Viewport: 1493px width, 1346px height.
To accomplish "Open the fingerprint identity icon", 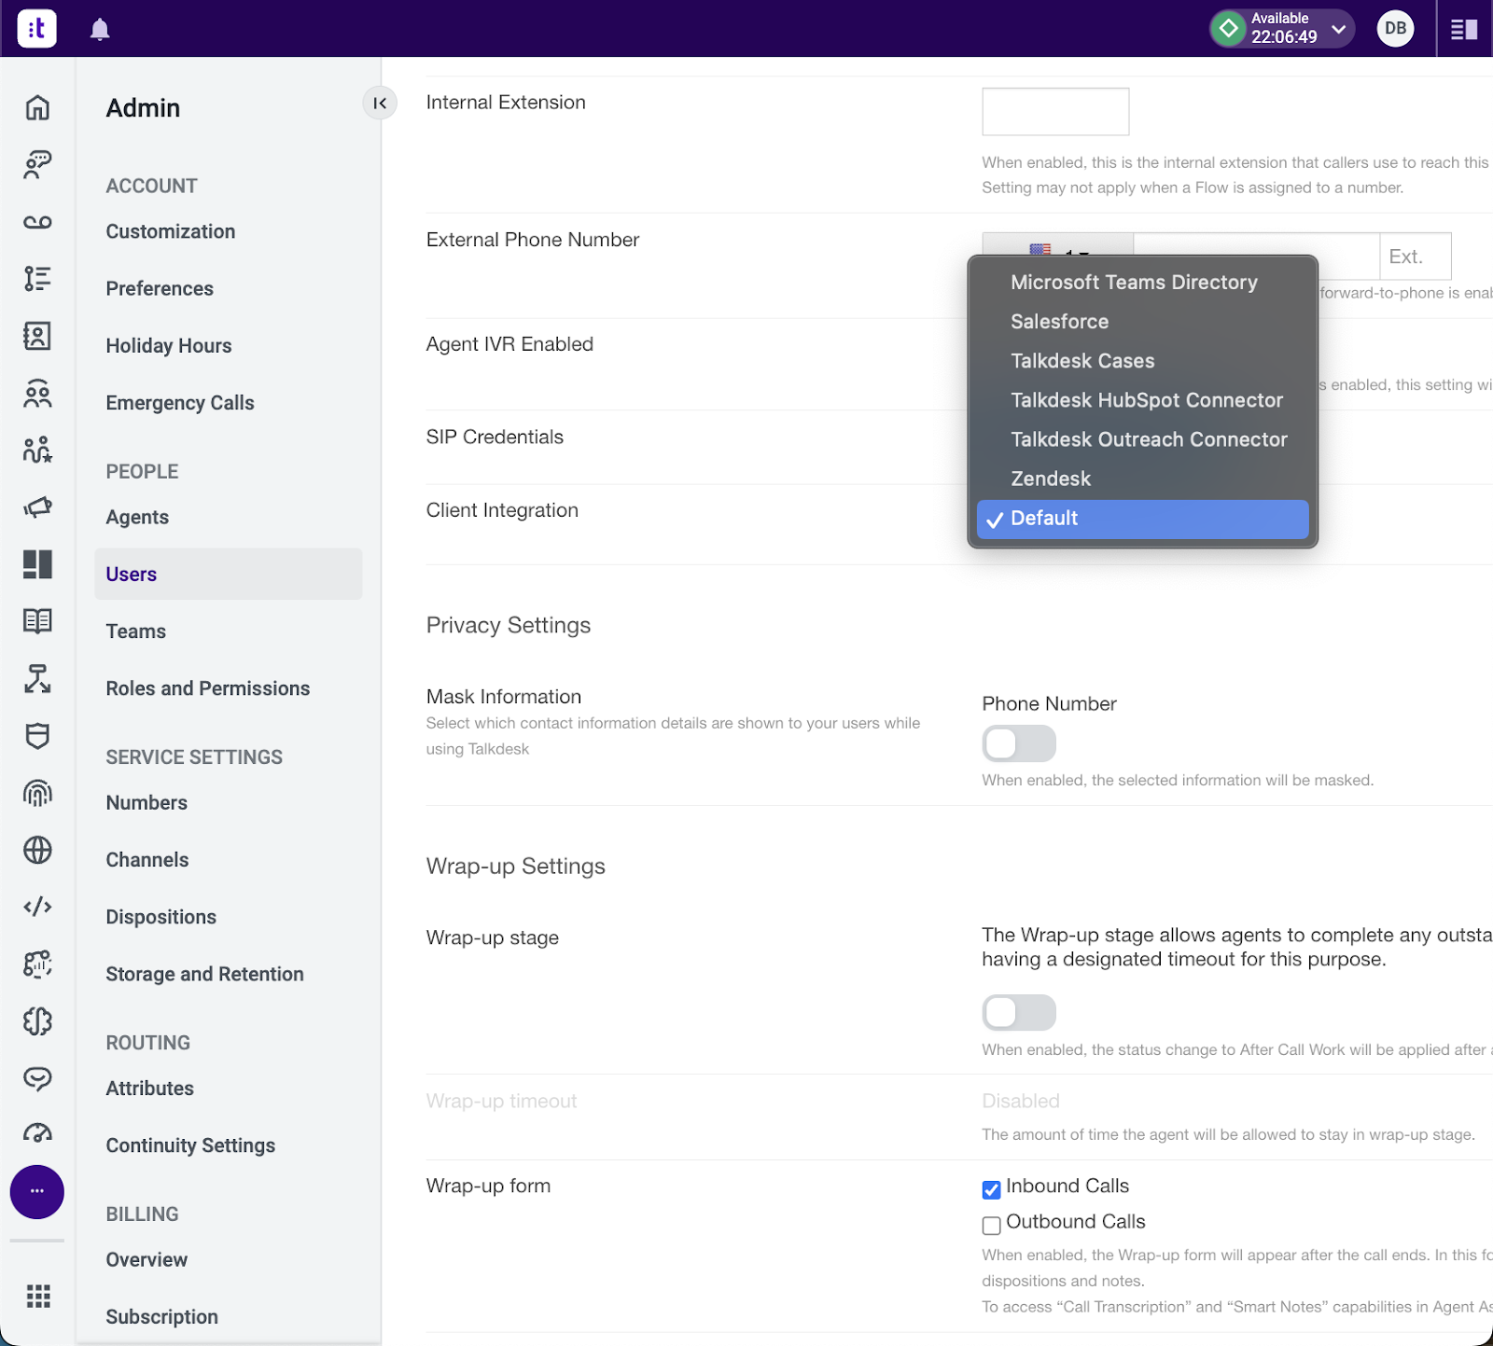I will (37, 793).
